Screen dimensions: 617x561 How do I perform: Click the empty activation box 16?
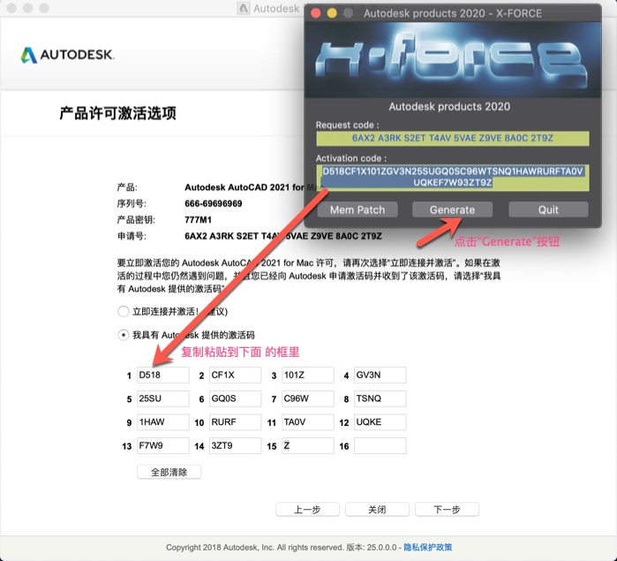pos(380,446)
